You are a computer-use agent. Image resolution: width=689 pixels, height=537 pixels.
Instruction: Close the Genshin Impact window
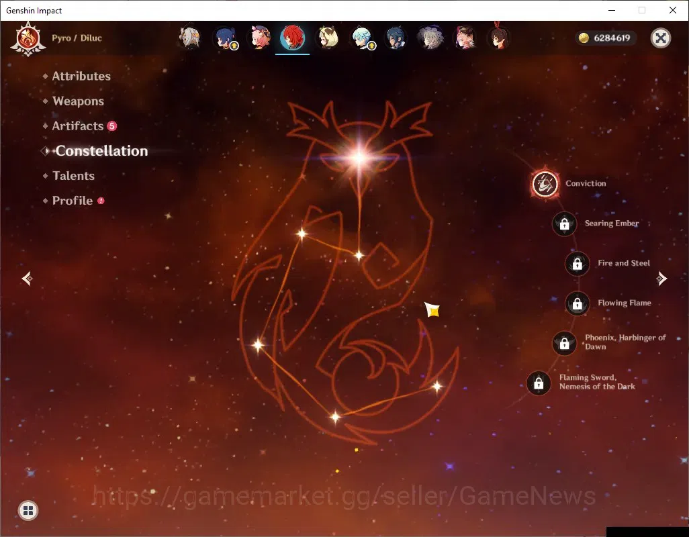(x=673, y=10)
